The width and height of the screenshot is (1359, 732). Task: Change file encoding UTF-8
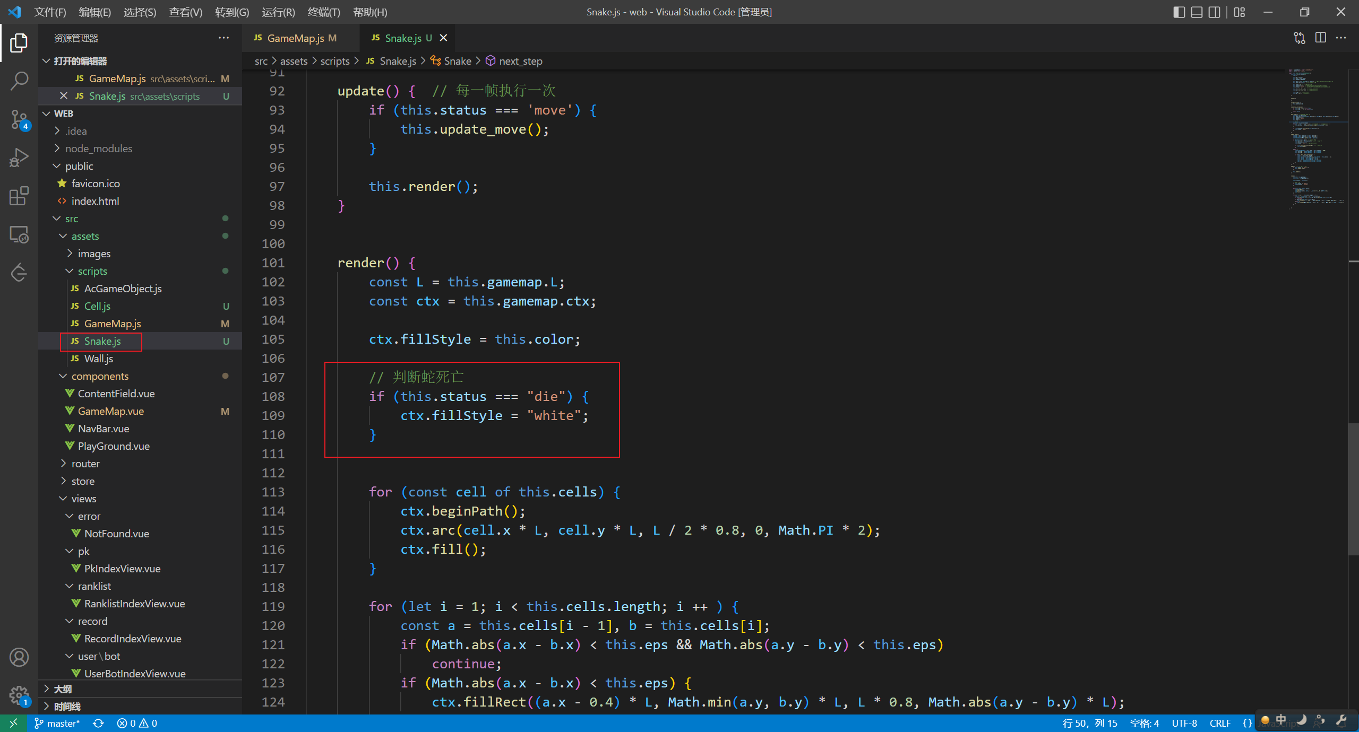coord(1184,723)
